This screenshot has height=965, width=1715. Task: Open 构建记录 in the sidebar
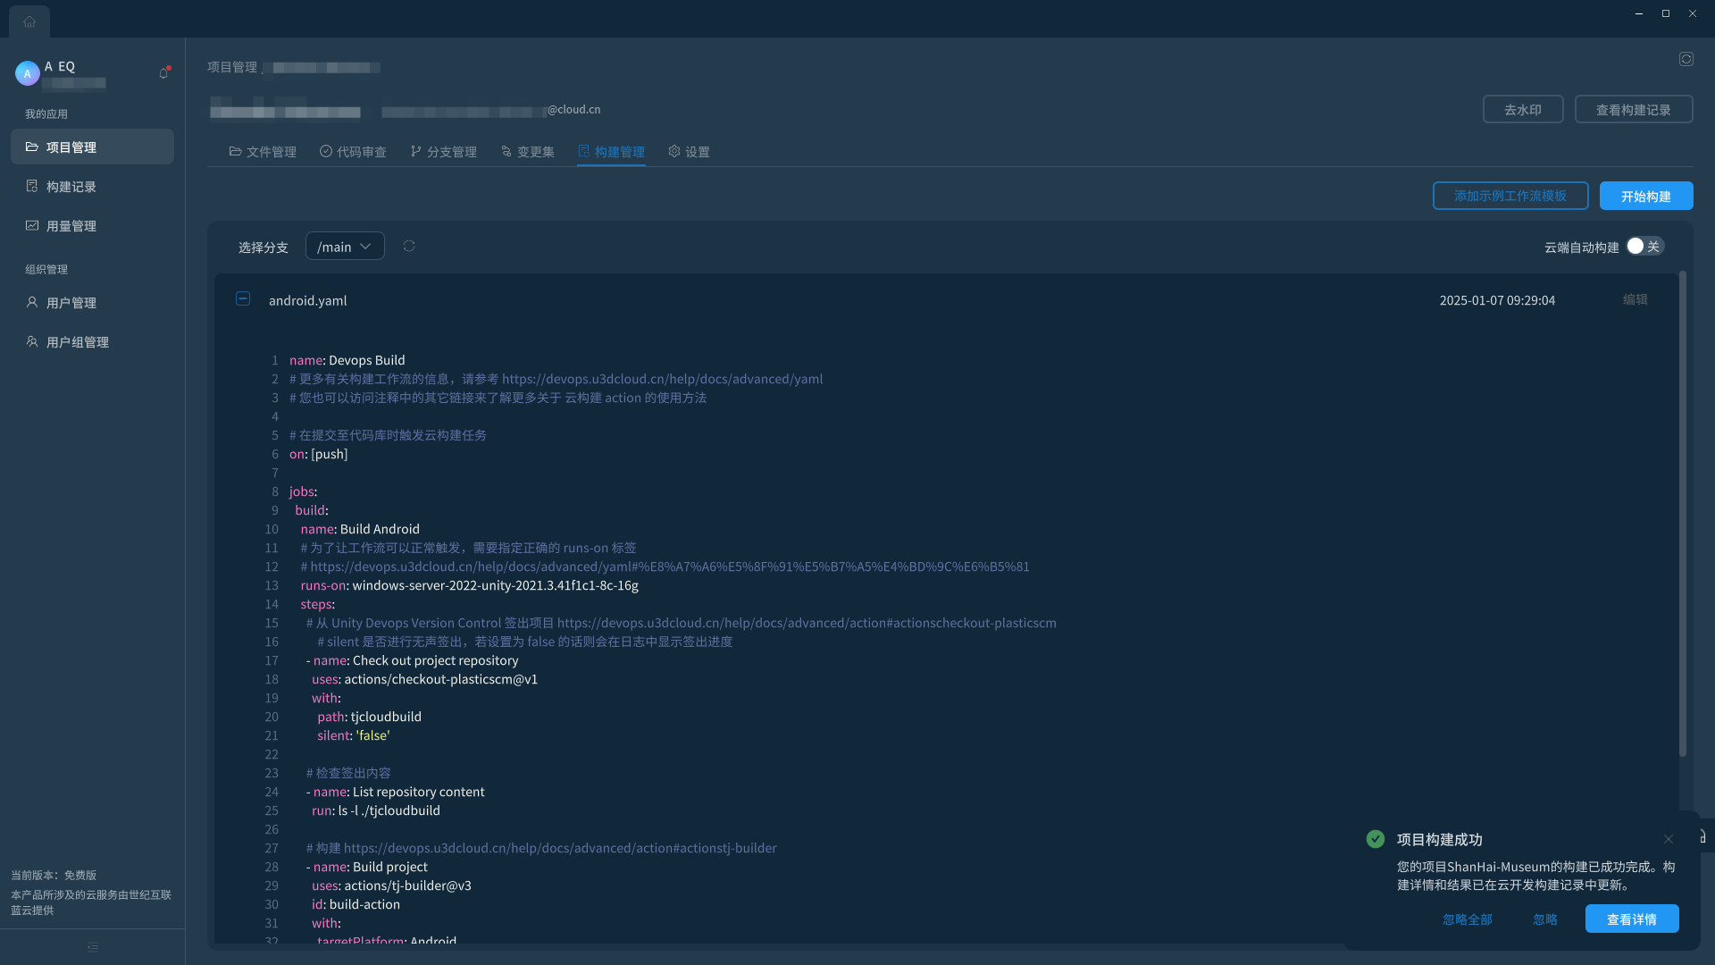tap(71, 187)
